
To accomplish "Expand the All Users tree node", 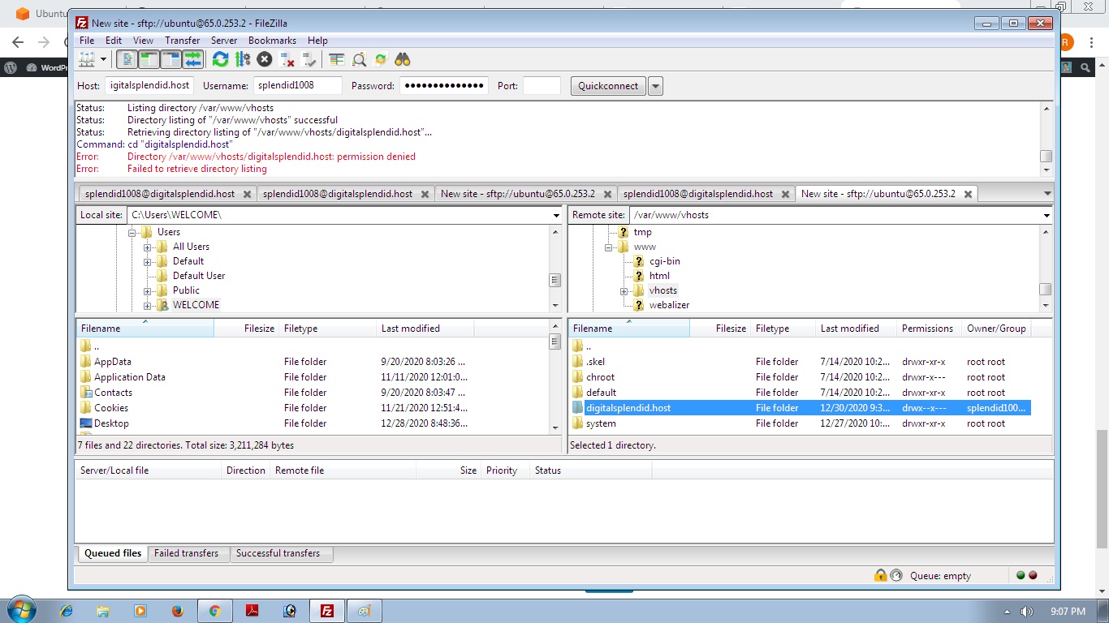I will coord(148,247).
